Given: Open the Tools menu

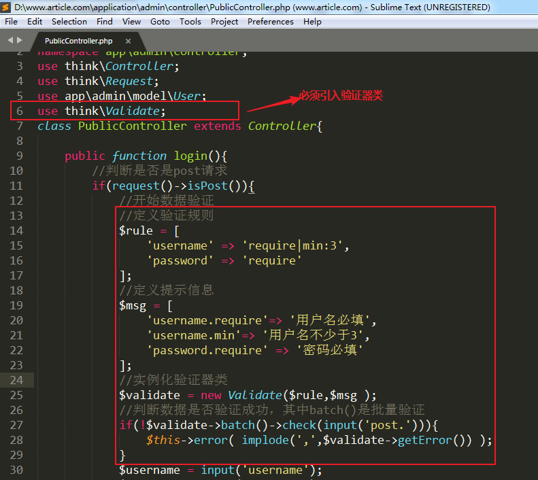Looking at the screenshot, I should click(190, 21).
